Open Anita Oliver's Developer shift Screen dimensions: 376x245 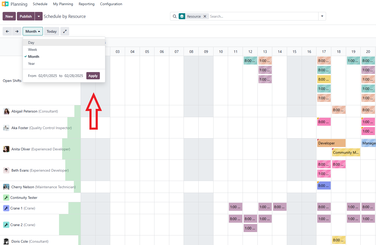(331, 143)
